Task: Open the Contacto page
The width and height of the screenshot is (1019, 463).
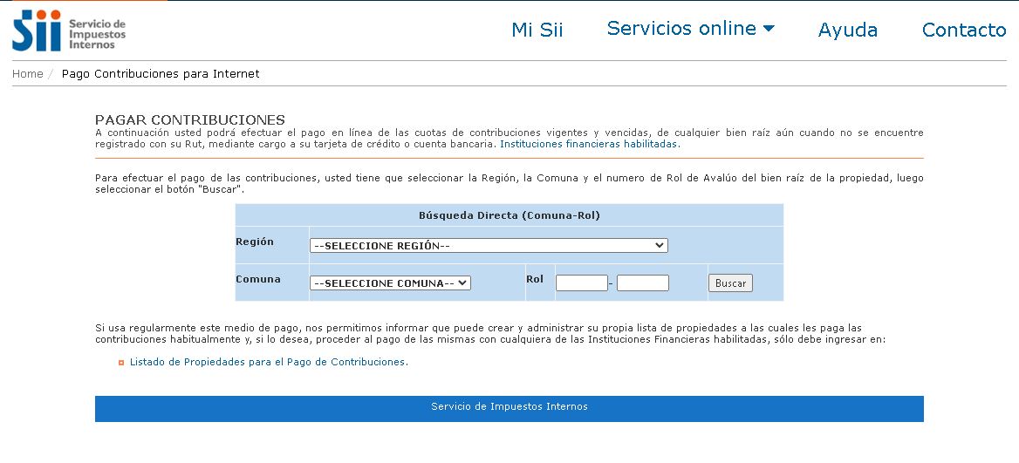Action: (x=963, y=30)
